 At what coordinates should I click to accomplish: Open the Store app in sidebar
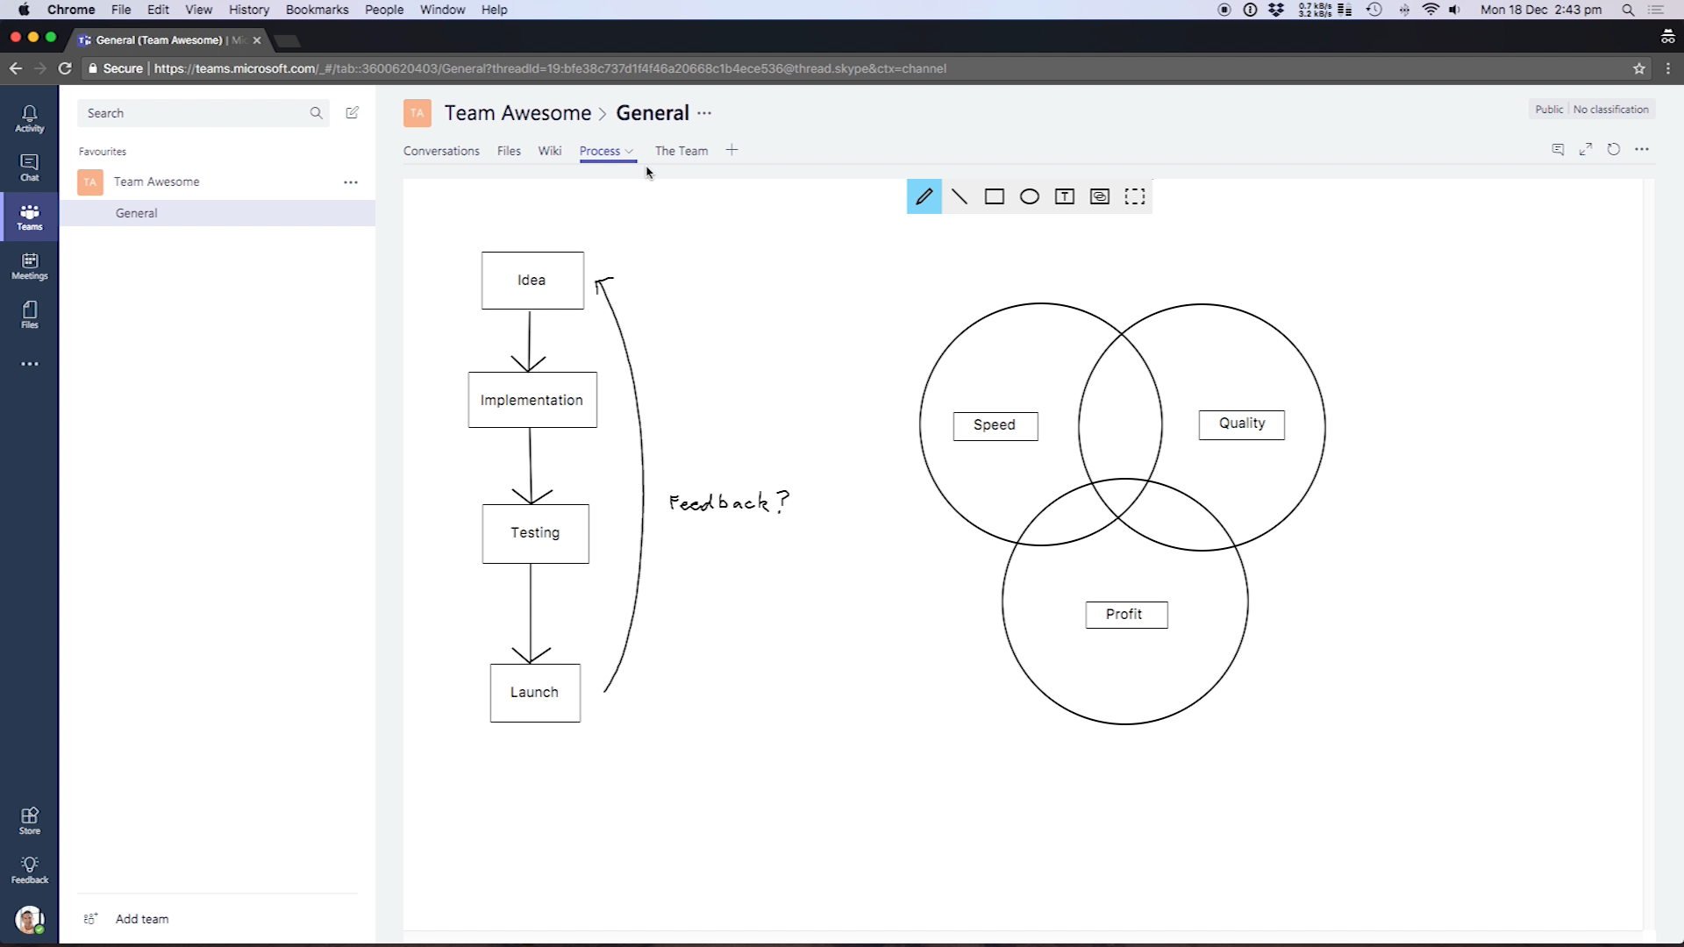29,821
